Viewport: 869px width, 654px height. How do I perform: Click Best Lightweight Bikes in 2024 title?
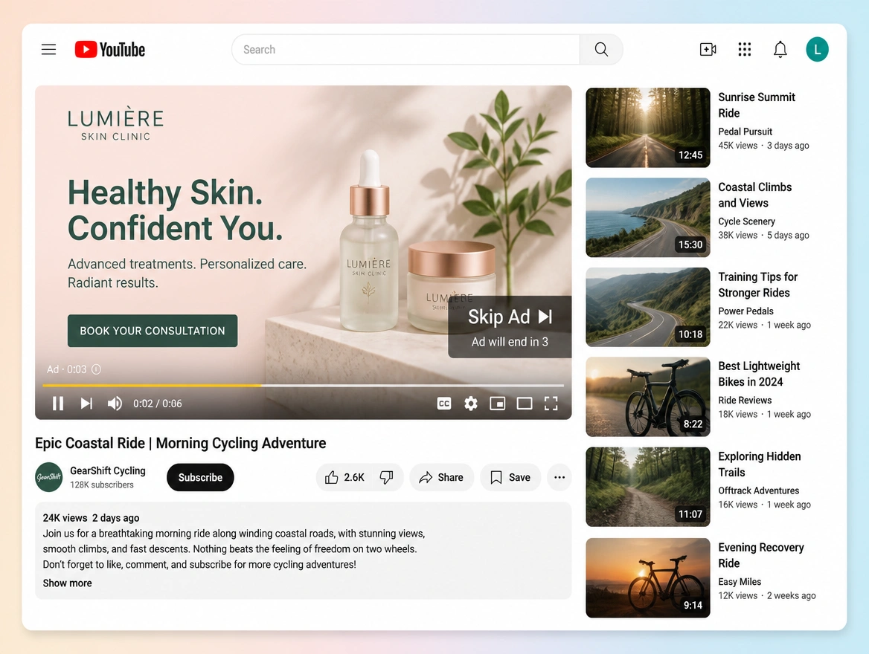tap(759, 374)
